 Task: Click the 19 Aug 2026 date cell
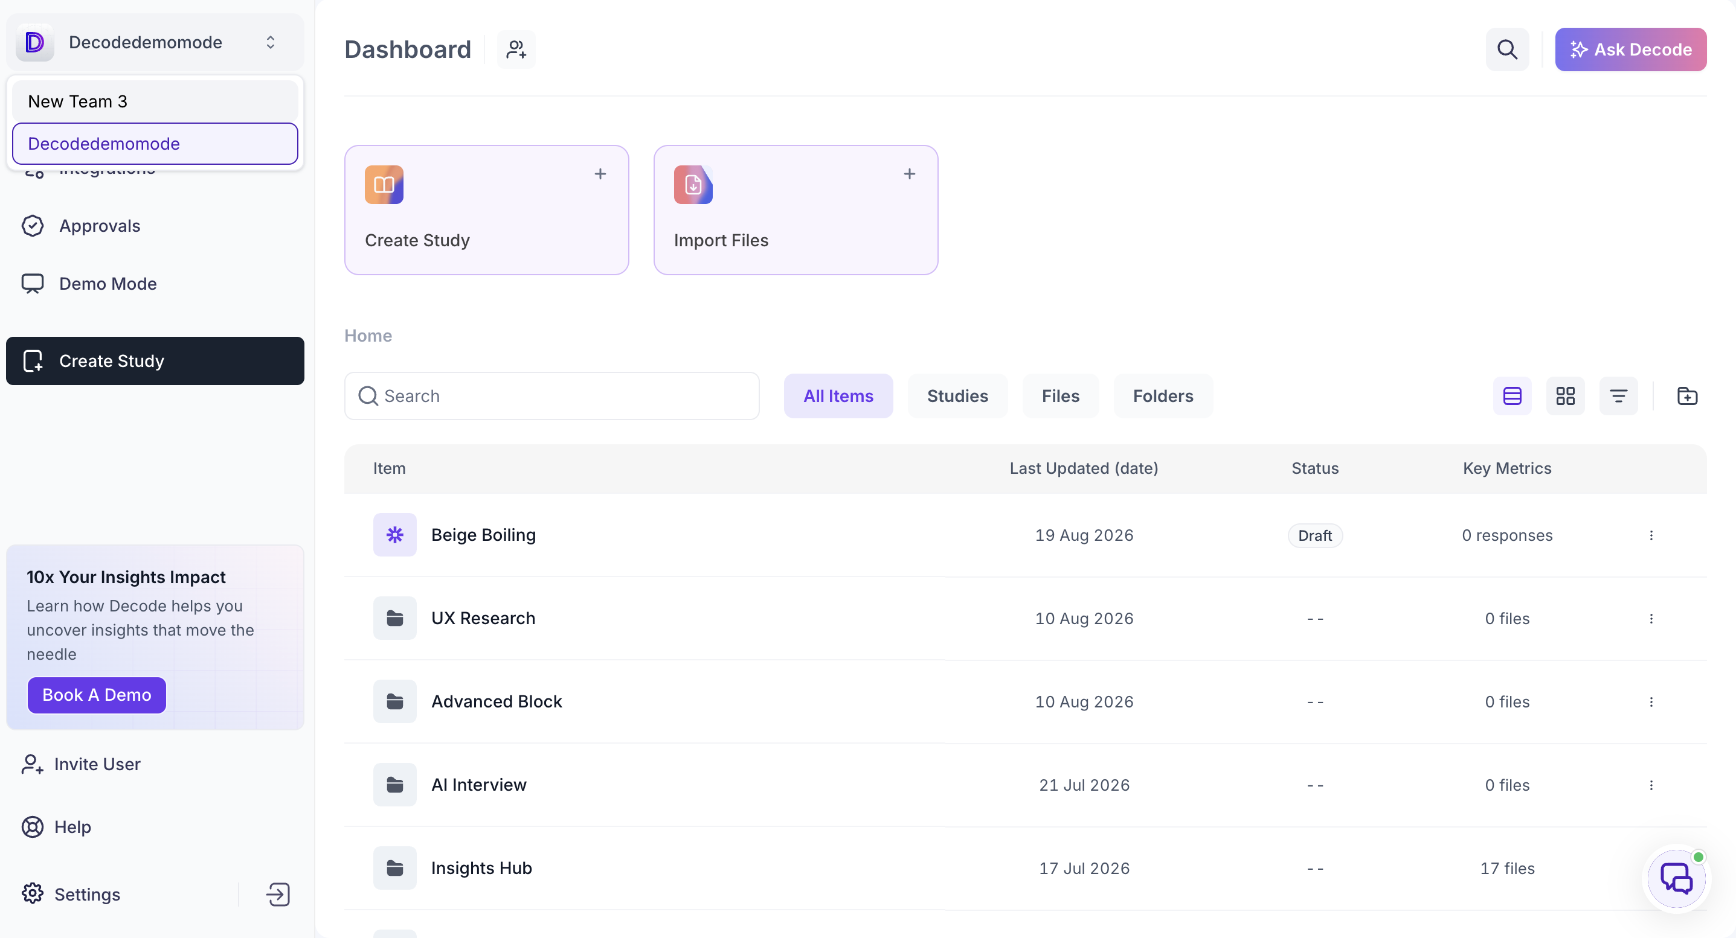point(1084,535)
